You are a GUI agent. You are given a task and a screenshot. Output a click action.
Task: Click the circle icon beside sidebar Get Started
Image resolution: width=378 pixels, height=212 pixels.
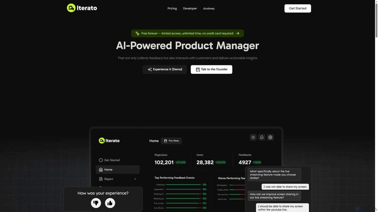101,160
